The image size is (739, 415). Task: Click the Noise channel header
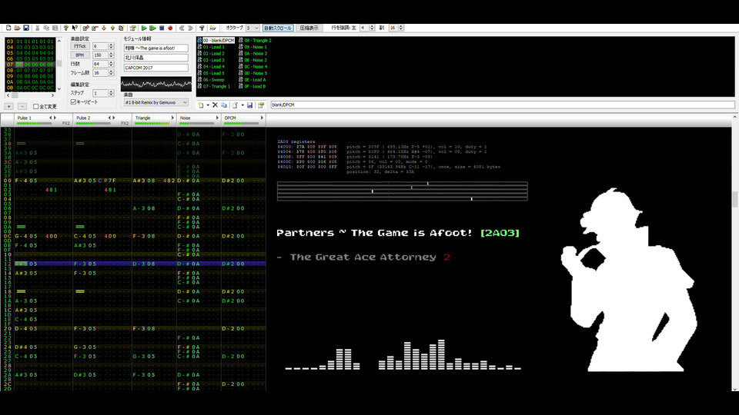[199, 121]
